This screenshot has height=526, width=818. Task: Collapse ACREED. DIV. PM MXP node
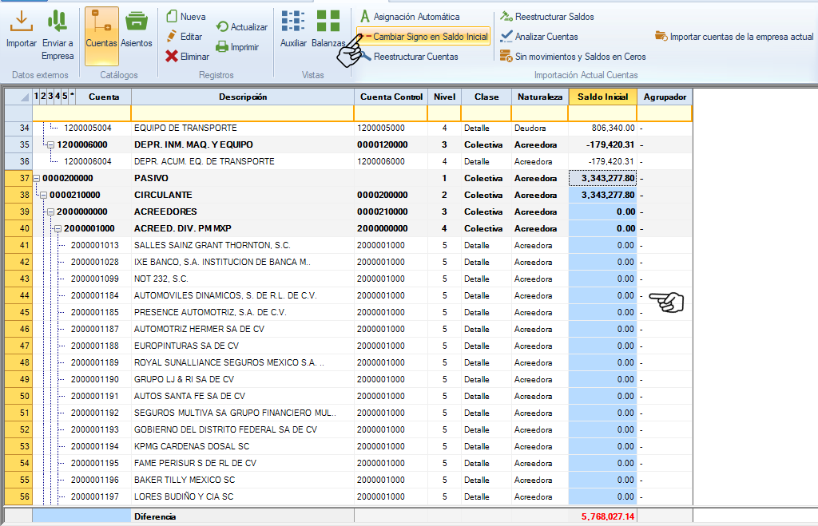58,228
